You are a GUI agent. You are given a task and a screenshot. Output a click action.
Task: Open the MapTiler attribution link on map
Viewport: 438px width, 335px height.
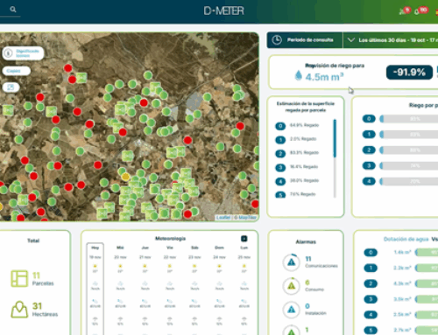coord(247,218)
